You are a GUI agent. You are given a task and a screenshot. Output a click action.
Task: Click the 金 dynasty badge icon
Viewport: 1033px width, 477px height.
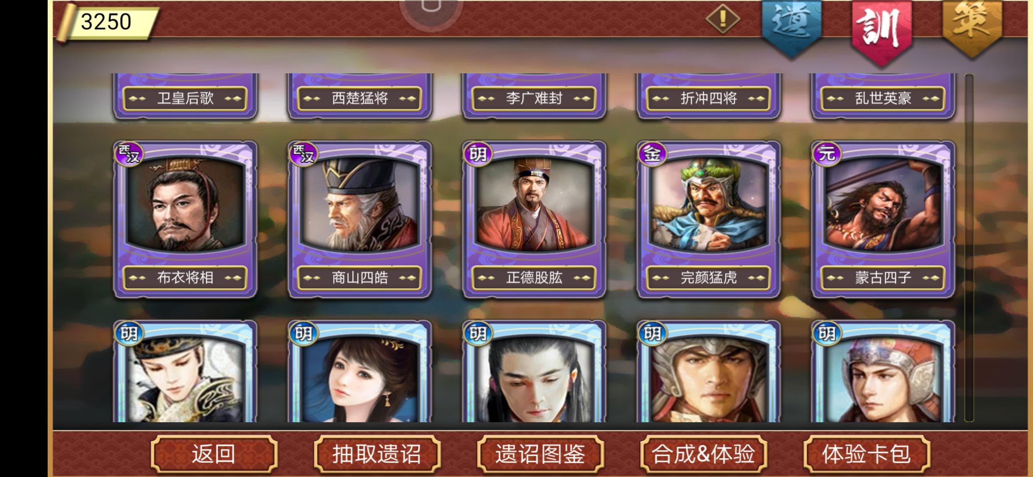click(652, 154)
